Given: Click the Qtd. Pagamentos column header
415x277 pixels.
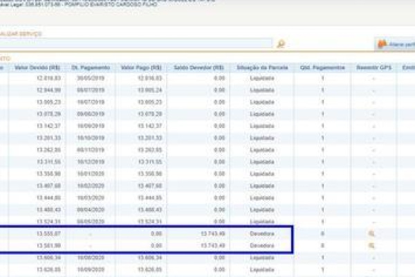Looking at the screenshot, I should tap(322, 68).
